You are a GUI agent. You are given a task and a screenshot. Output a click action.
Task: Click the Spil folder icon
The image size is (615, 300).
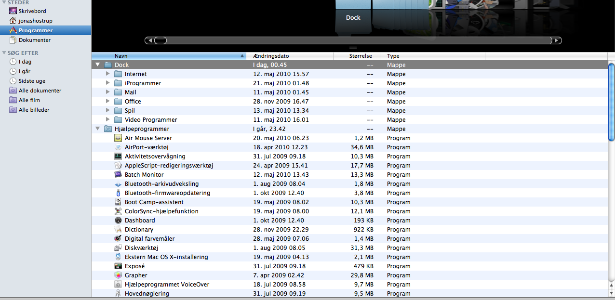(118, 111)
